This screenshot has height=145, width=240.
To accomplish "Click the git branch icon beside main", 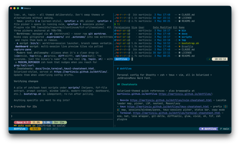I will click(x=221, y=129).
